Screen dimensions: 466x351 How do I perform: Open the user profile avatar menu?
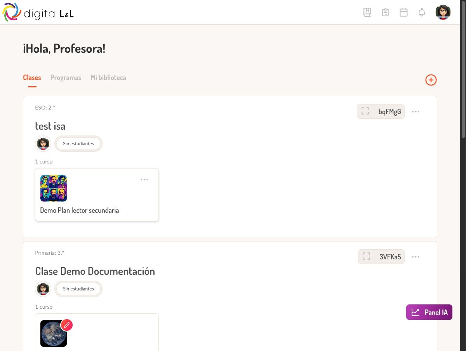[x=443, y=12]
